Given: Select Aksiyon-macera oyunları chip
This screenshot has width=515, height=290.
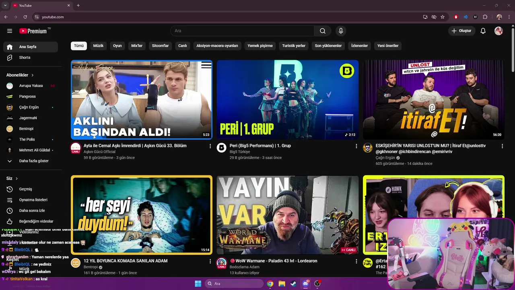Looking at the screenshot, I should click(217, 46).
